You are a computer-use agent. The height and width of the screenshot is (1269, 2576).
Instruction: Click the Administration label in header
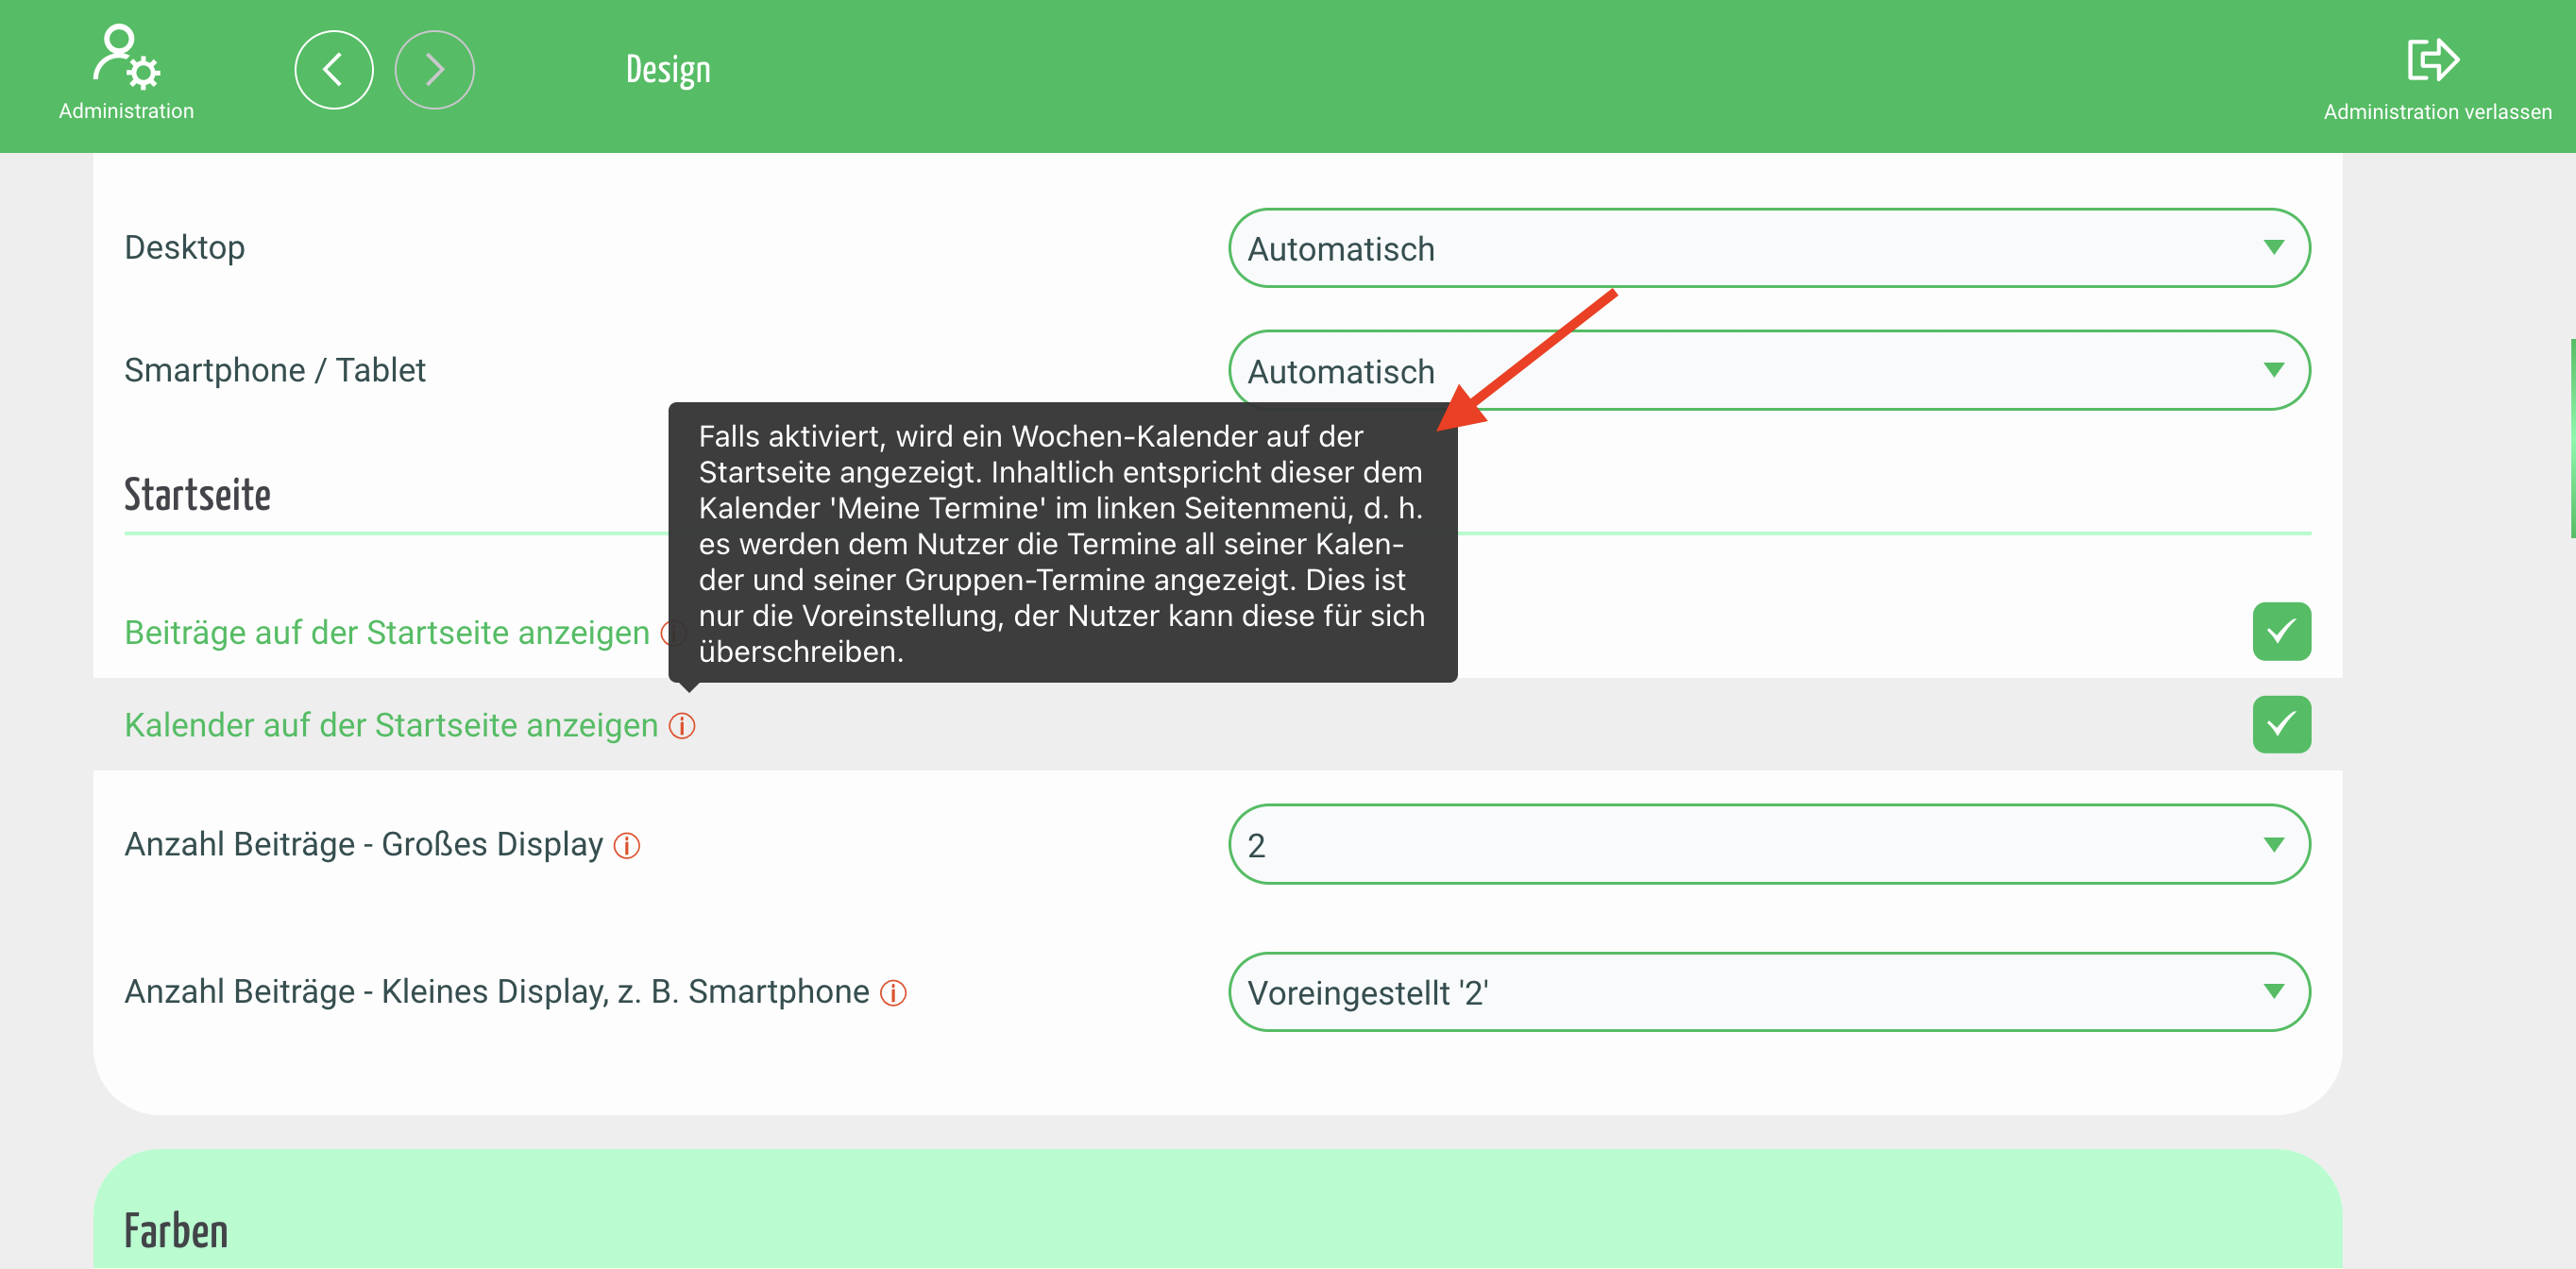[126, 111]
